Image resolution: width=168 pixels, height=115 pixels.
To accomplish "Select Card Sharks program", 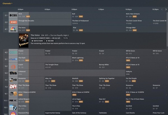I will 139,113.
